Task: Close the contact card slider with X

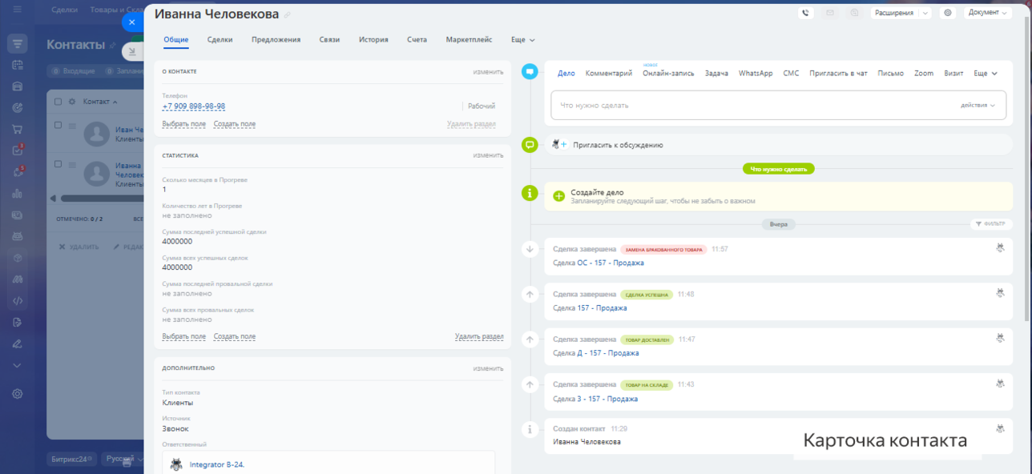Action: tap(132, 22)
